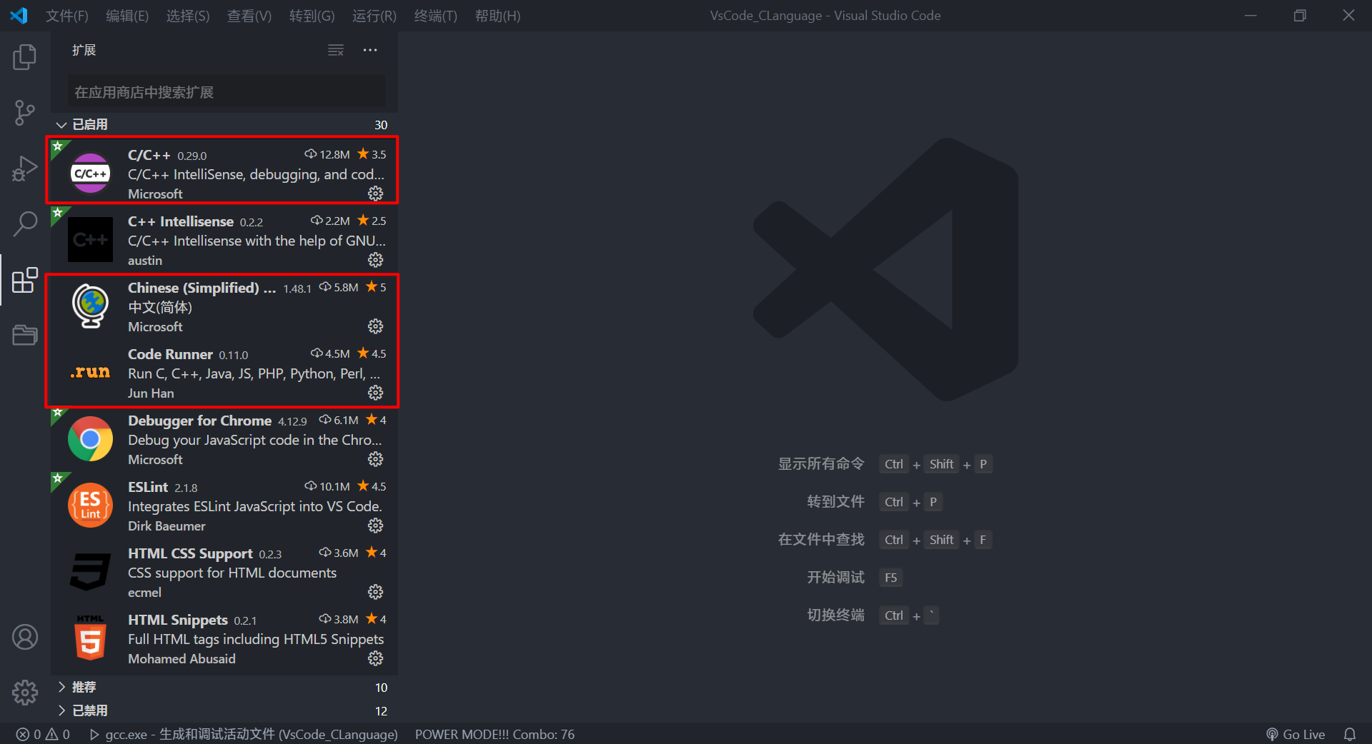Open the 选择(S) menu
1372x744 pixels.
coord(188,16)
